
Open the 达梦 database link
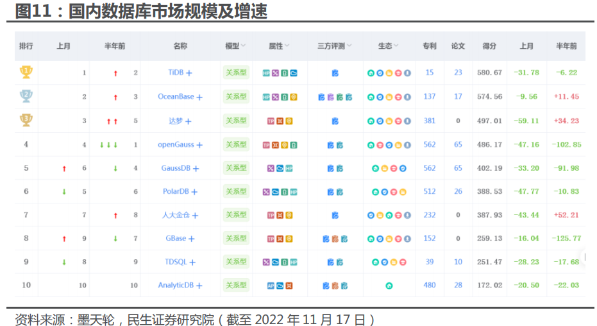(x=176, y=121)
